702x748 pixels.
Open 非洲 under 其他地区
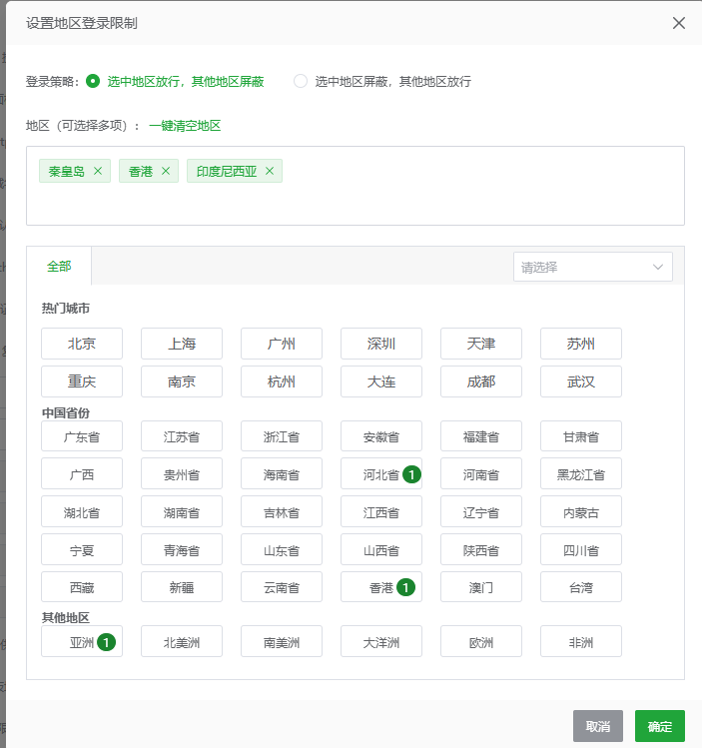(581, 641)
